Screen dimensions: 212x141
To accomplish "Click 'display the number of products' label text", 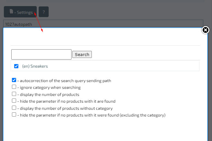I will pos(49,95).
